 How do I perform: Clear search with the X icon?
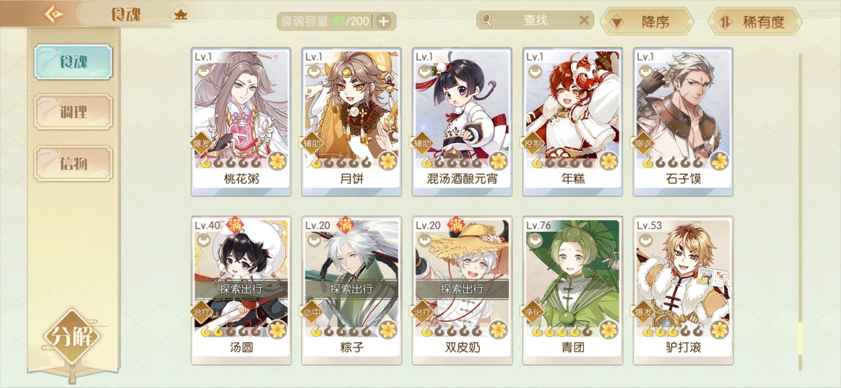[x=584, y=20]
